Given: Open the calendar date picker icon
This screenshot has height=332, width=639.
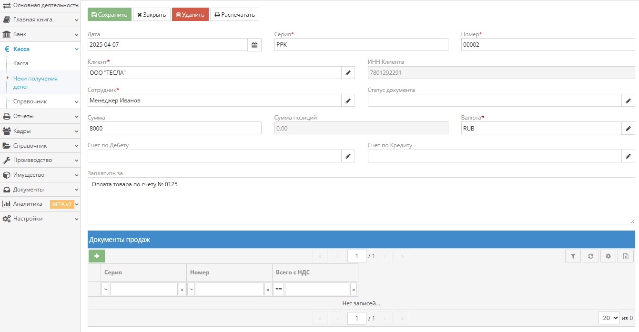Looking at the screenshot, I should pos(254,45).
